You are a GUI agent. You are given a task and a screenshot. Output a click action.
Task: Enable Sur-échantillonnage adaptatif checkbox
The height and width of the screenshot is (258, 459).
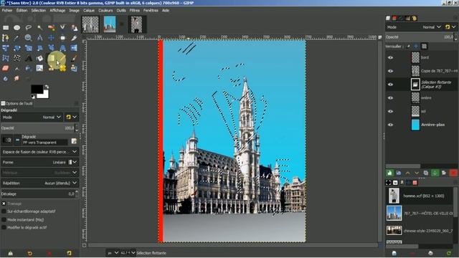[x=4, y=211]
